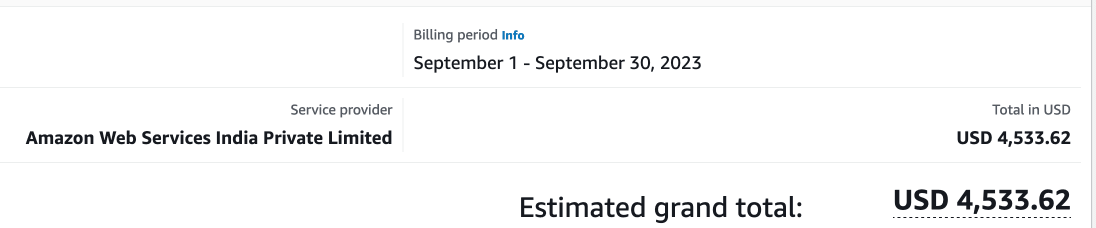Click the word Amazon in provider name
1096x228 pixels.
click(x=60, y=138)
